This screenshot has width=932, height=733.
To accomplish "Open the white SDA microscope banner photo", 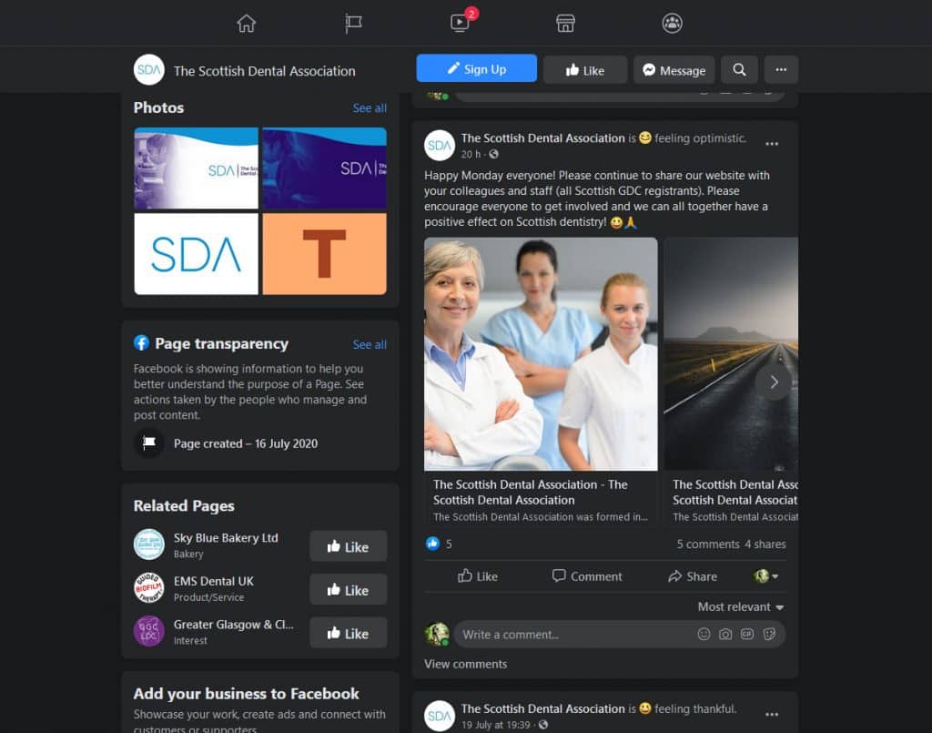I will (x=197, y=168).
